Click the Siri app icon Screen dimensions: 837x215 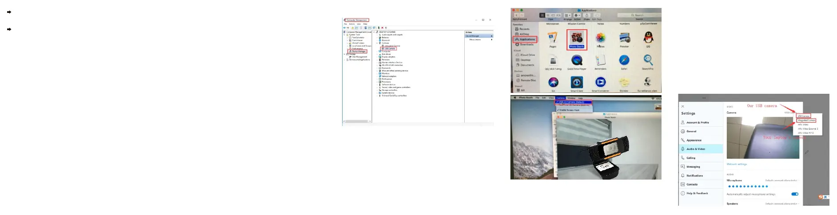tap(553, 82)
